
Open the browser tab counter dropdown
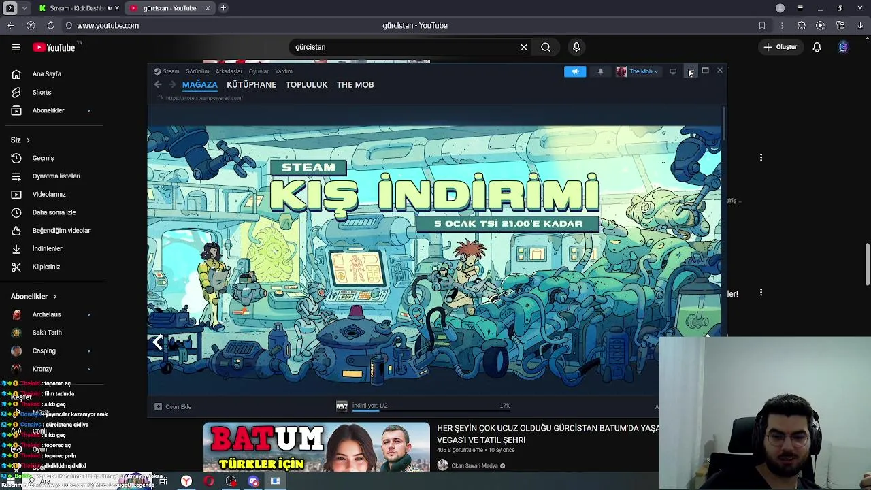point(25,8)
